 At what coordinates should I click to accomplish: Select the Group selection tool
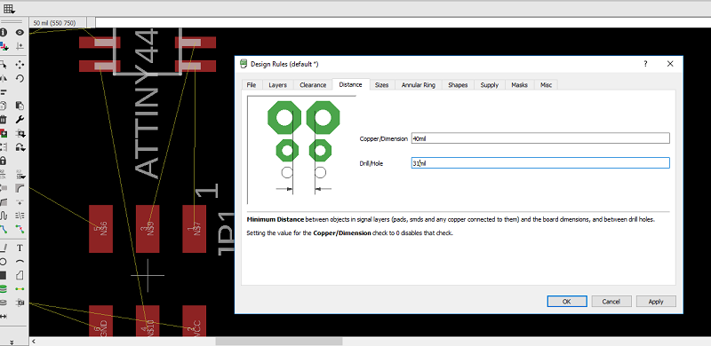4,65
